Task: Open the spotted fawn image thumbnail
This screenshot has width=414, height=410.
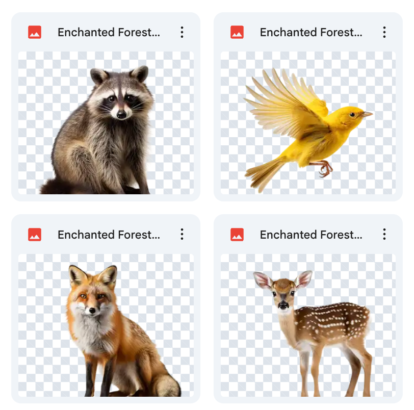Action: click(308, 325)
